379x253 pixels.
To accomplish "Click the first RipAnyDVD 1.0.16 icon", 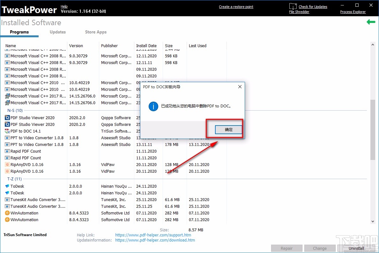I will [7, 165].
